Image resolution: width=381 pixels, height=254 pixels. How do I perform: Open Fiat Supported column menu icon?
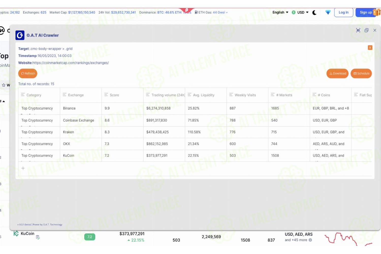click(356, 95)
